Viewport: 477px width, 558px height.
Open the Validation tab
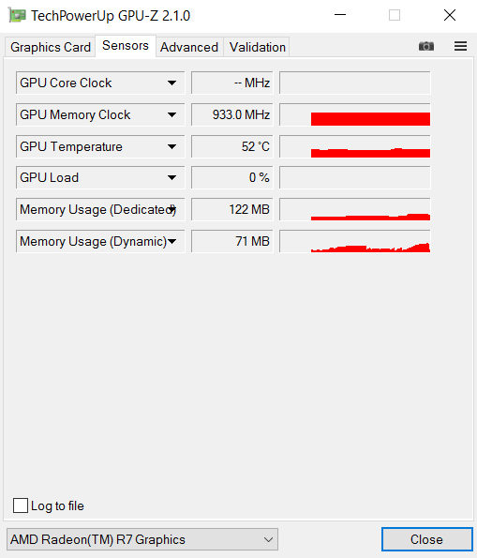point(257,47)
